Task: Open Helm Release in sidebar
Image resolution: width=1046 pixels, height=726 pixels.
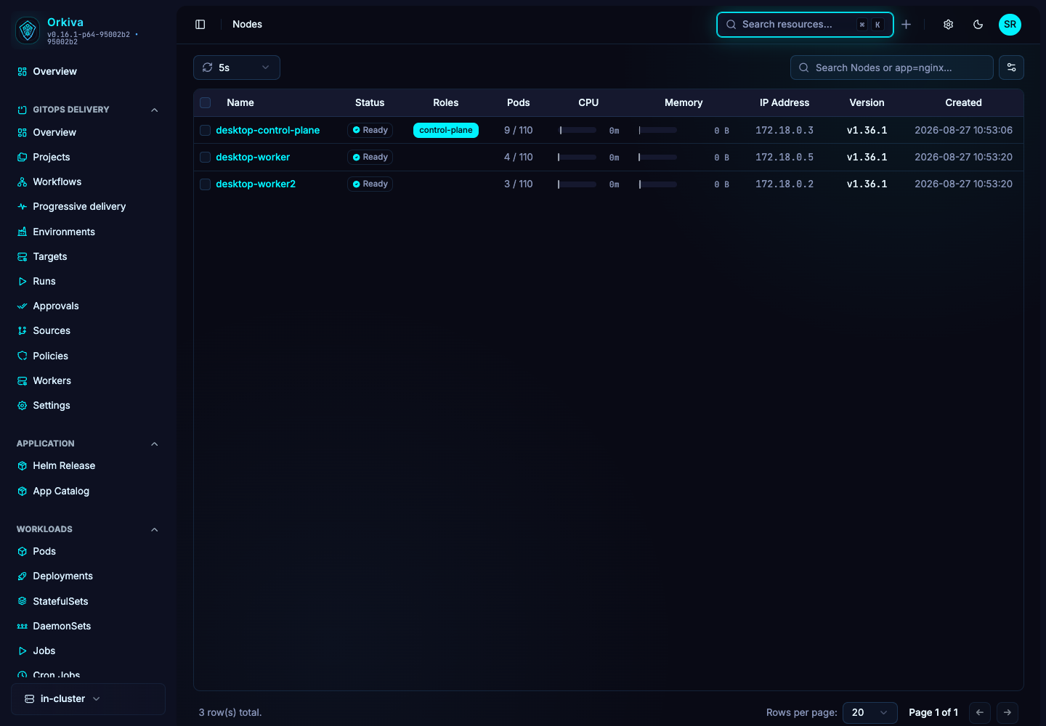Action: [64, 466]
